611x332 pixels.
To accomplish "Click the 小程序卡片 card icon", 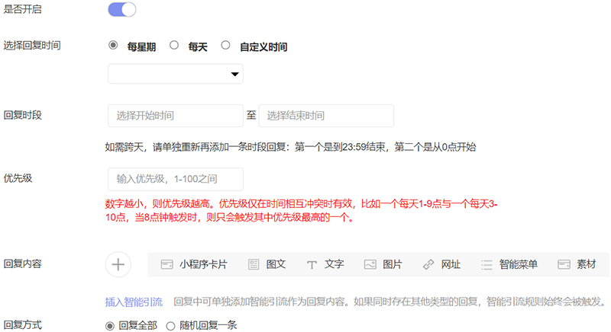I will pos(166,264).
